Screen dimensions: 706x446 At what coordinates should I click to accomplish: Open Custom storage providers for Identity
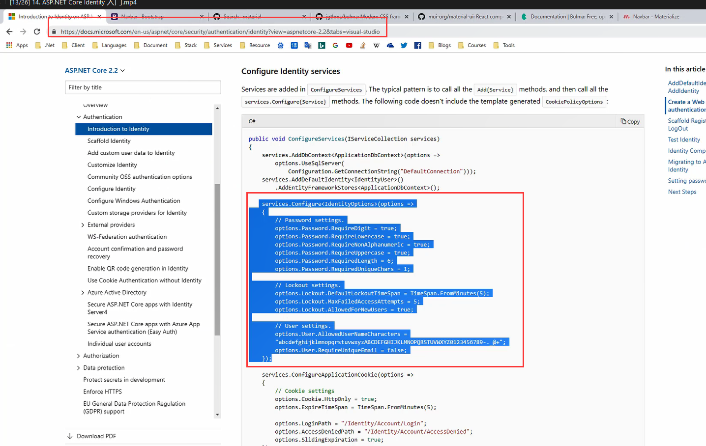pyautogui.click(x=137, y=213)
